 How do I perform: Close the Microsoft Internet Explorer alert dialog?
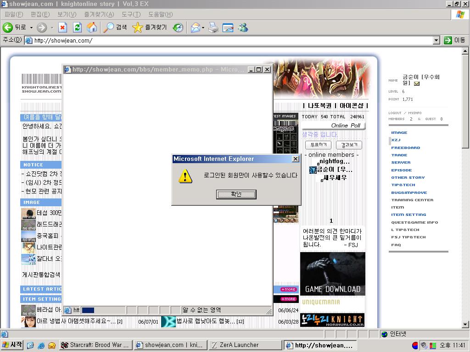[x=296, y=159]
